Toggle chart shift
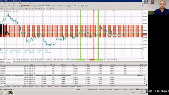 click(75, 6)
